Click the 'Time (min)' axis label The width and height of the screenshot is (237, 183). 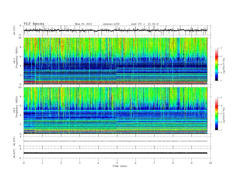click(120, 166)
